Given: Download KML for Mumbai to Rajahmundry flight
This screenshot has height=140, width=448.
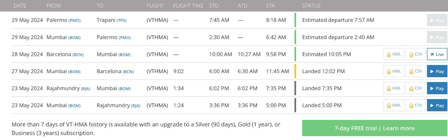Looking at the screenshot, I should click(x=394, y=105).
